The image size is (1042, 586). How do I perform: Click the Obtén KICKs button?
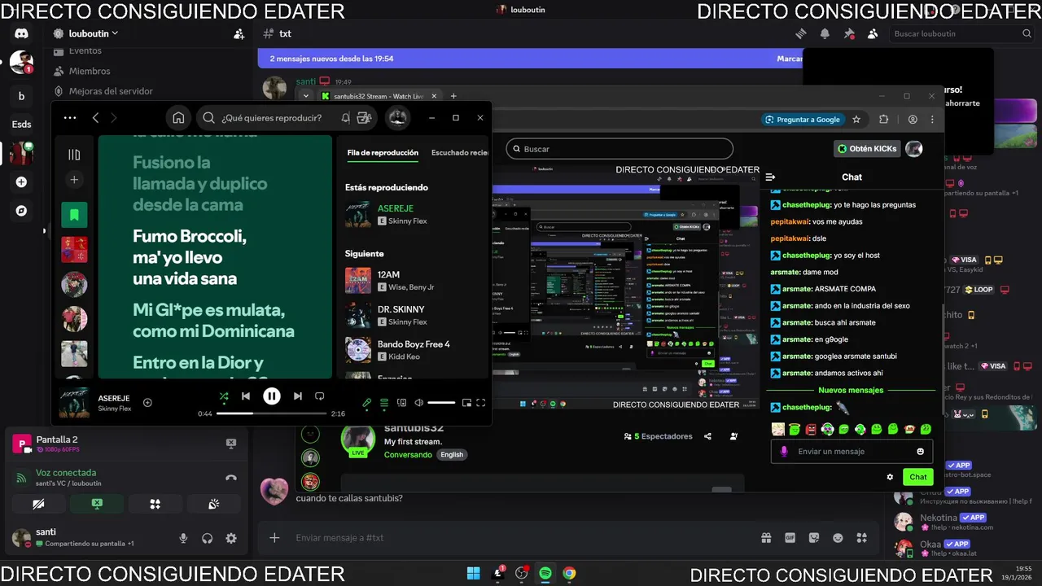pyautogui.click(x=867, y=149)
